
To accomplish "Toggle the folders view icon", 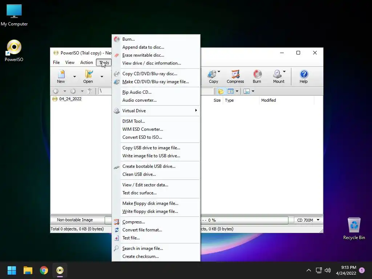I will [x=221, y=91].
